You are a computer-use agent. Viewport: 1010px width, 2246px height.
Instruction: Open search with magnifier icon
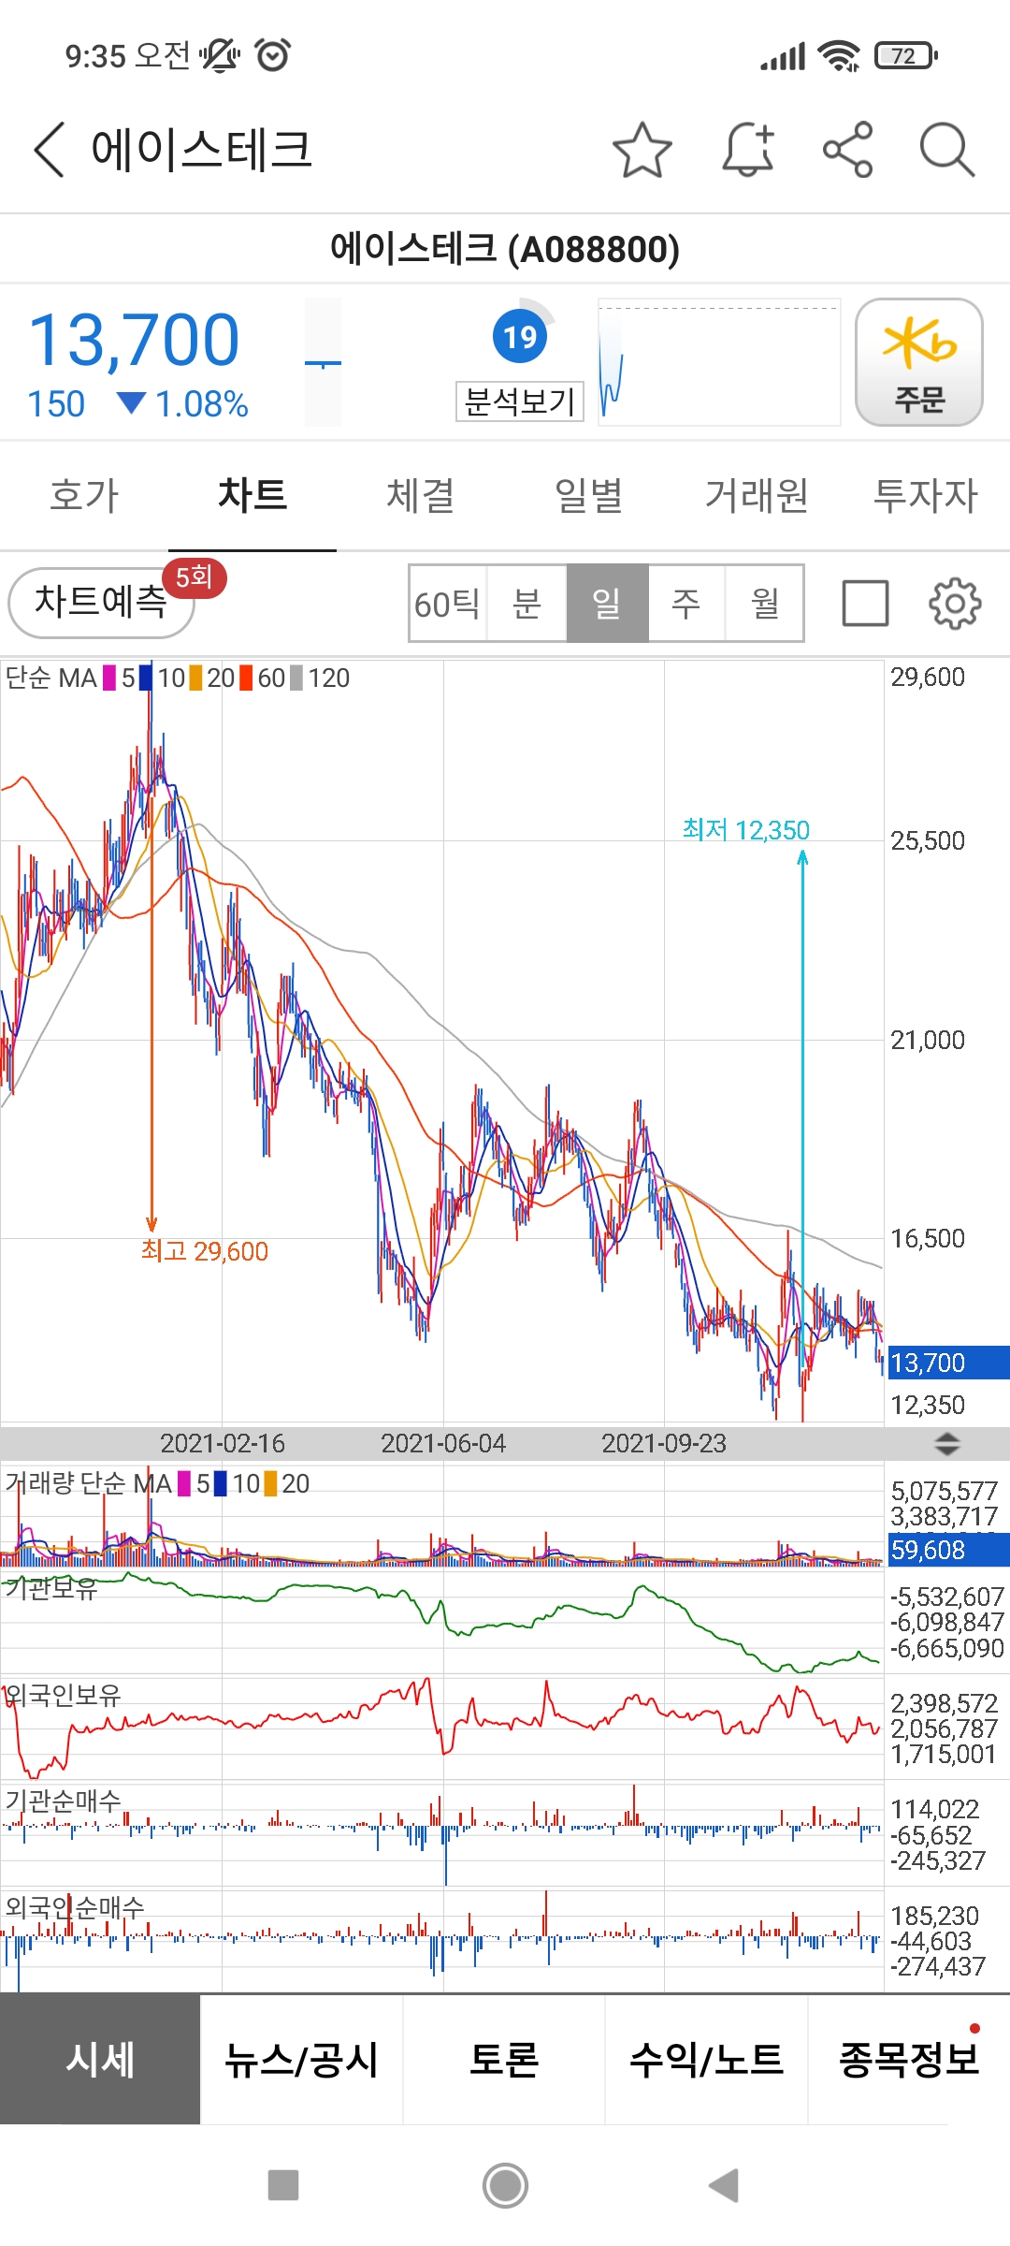point(947,150)
